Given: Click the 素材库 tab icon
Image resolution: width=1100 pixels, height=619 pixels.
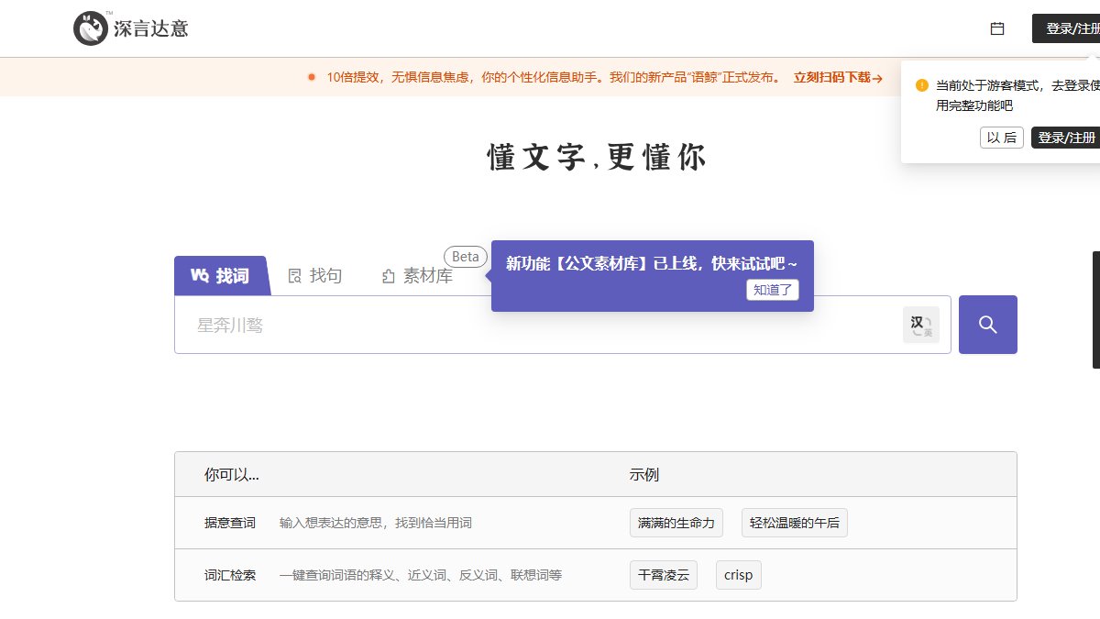Looking at the screenshot, I should pos(389,276).
